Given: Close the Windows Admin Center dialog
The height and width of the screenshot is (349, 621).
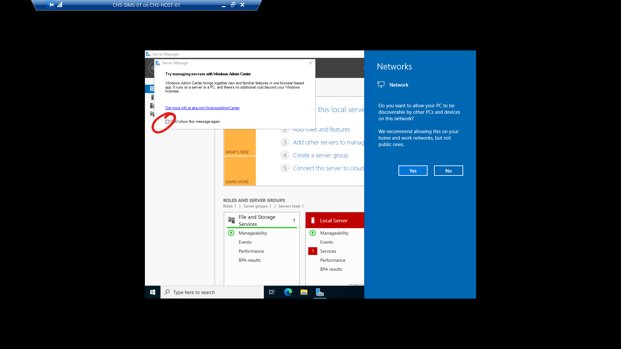Looking at the screenshot, I should (x=310, y=63).
